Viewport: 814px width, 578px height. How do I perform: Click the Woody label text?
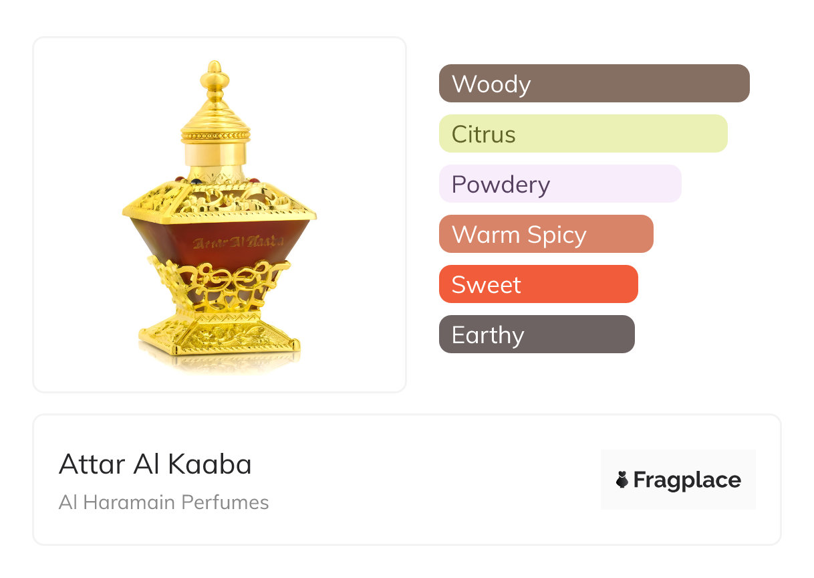(491, 84)
